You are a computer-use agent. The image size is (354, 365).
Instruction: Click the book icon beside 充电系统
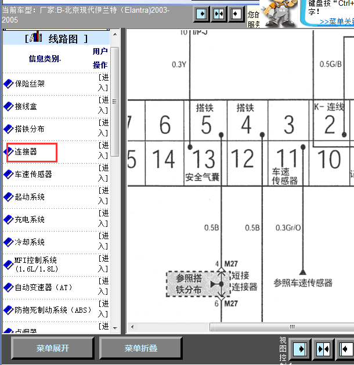(8, 219)
